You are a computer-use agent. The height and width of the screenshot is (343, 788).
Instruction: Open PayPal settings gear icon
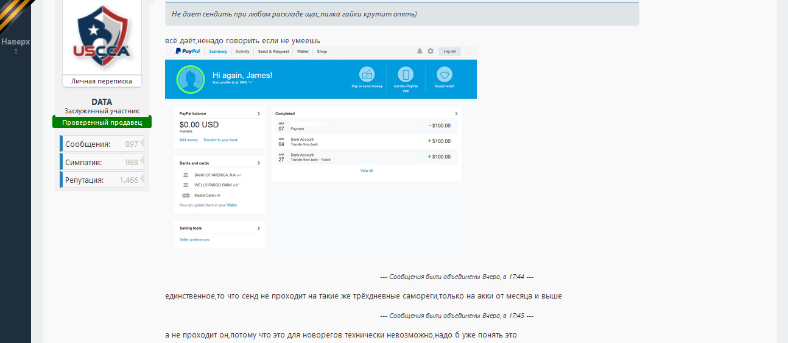(x=431, y=51)
